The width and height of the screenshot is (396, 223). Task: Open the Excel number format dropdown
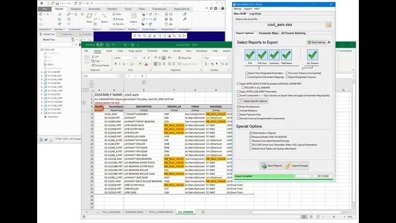[x=227, y=58]
